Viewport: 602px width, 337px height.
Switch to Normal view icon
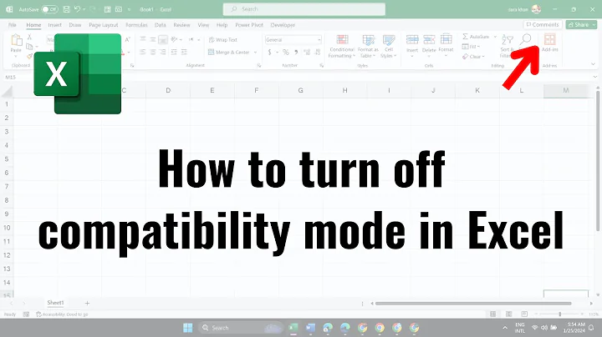tap(493, 314)
